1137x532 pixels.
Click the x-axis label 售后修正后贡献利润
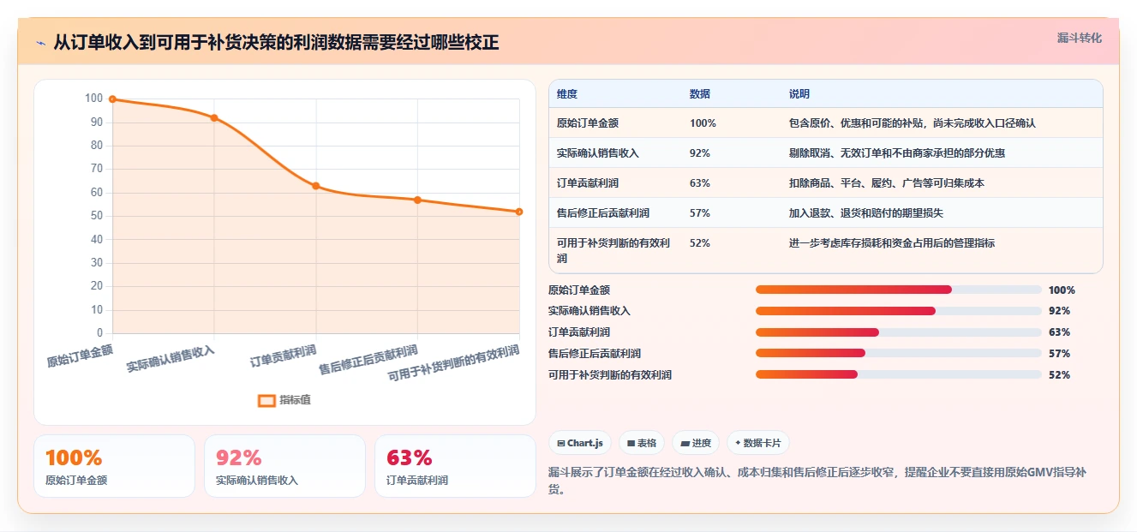368,360
